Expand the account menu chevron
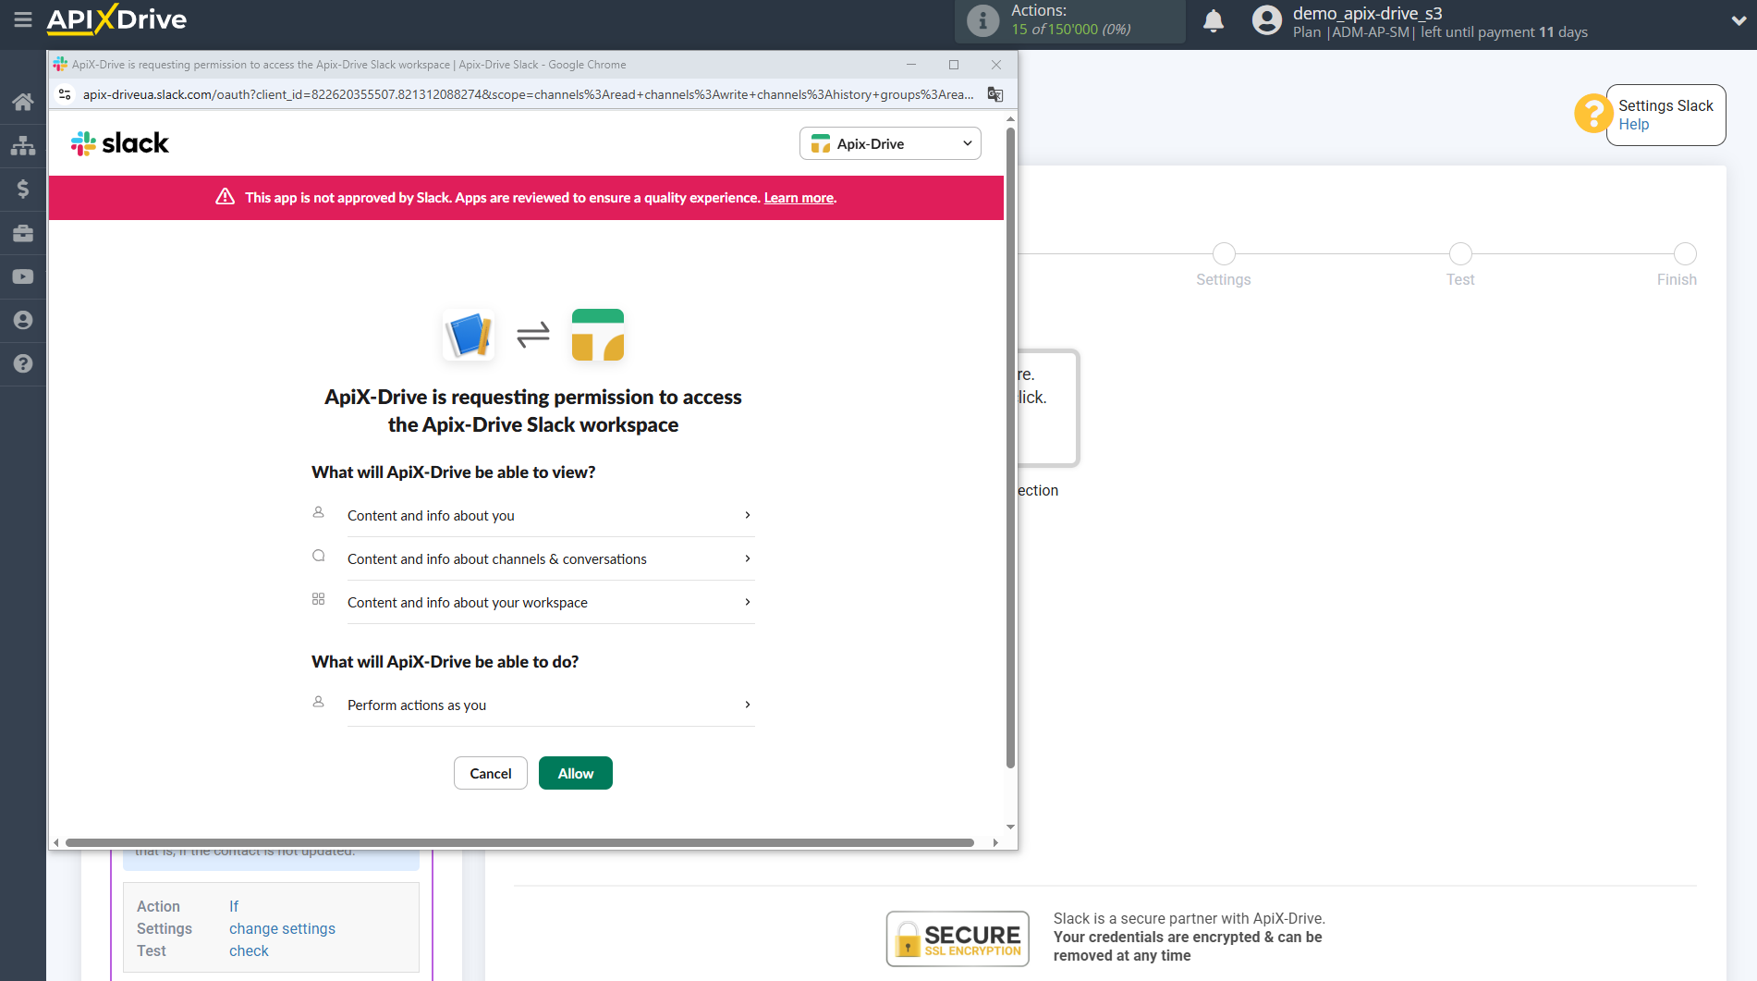The width and height of the screenshot is (1757, 981). pos(1738,20)
